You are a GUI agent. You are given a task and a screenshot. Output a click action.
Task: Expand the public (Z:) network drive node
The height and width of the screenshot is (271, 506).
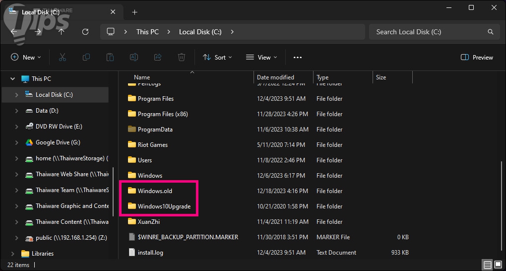pyautogui.click(x=16, y=238)
